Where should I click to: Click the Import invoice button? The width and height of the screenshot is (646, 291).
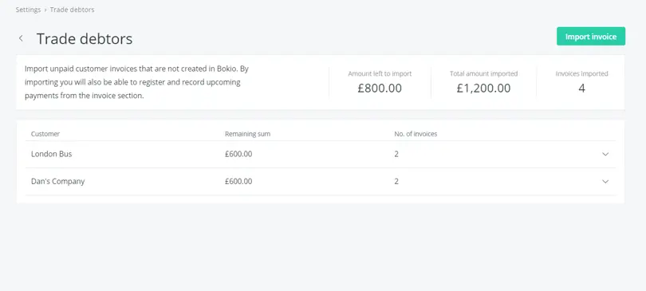[591, 36]
